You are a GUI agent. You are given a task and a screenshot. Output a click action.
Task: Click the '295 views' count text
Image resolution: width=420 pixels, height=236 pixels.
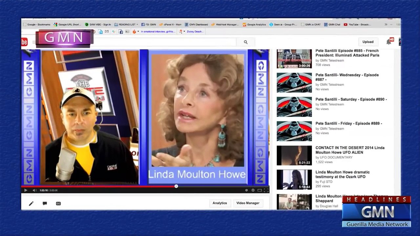click(323, 186)
